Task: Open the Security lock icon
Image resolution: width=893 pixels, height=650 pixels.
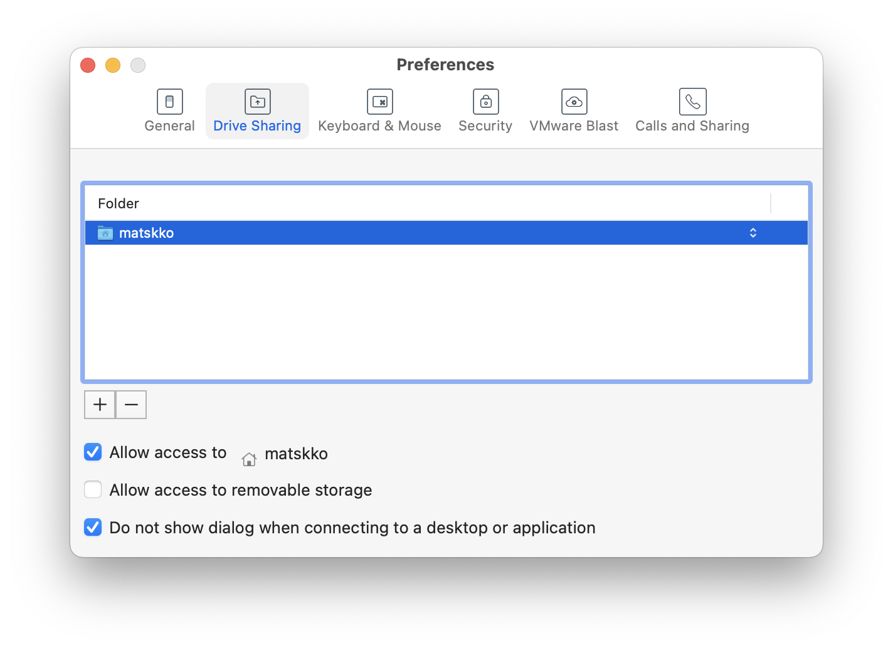Action: (x=485, y=102)
